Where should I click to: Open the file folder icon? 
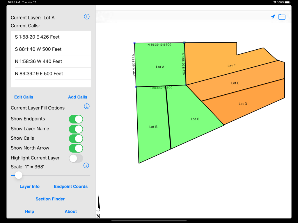pos(282,17)
